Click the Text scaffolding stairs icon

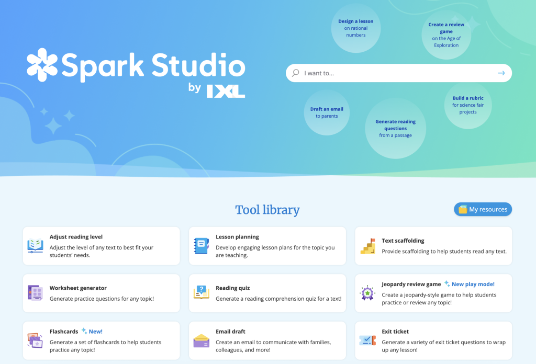[368, 246]
